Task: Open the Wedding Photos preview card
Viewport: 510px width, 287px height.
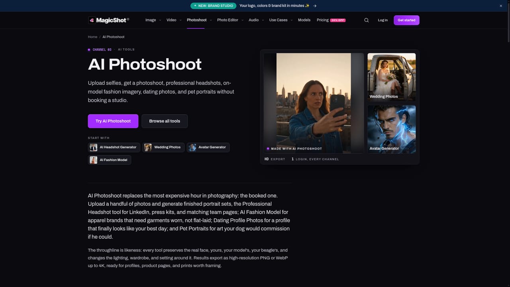Action: pyautogui.click(x=391, y=77)
